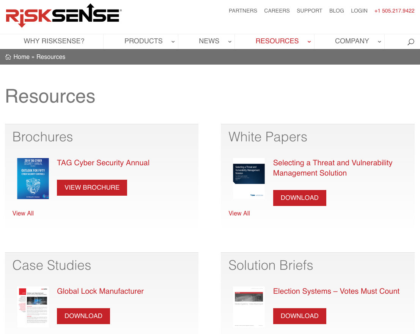The width and height of the screenshot is (420, 334).
Task: Download the Threat and Vulnerability white paper
Action: tap(299, 198)
